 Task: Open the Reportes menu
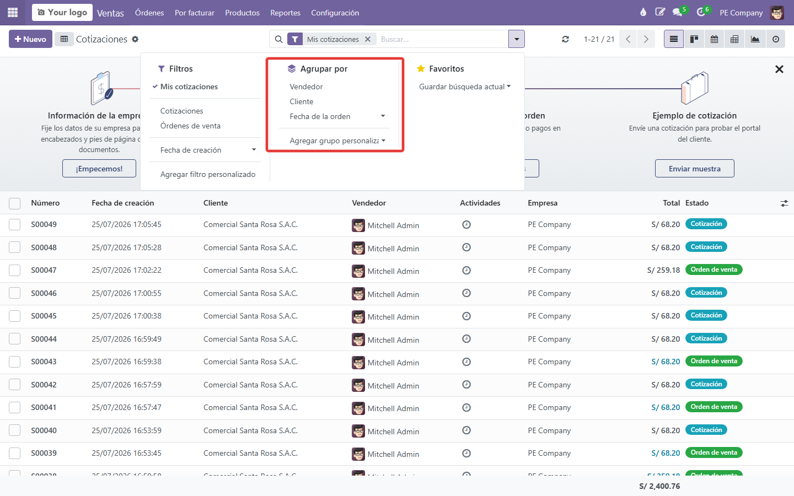[x=285, y=13]
